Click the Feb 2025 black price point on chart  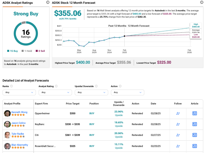point(124,36)
